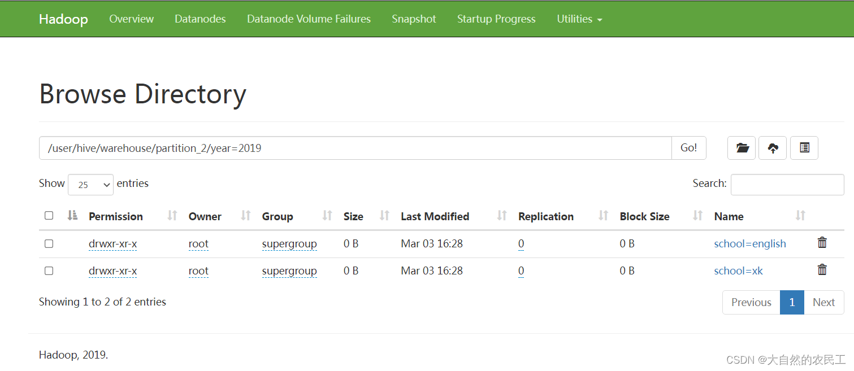This screenshot has height=371, width=854.
Task: Select page 1 in pagination
Action: 792,302
